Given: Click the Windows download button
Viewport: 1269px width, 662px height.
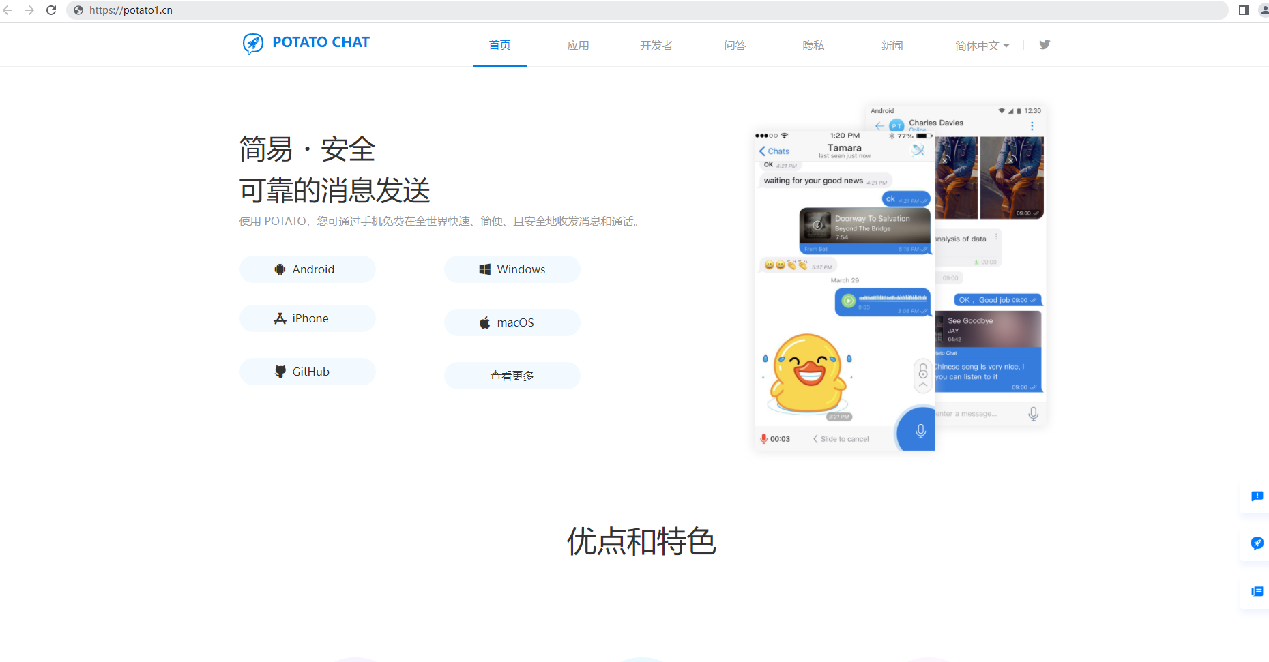Looking at the screenshot, I should coord(512,269).
